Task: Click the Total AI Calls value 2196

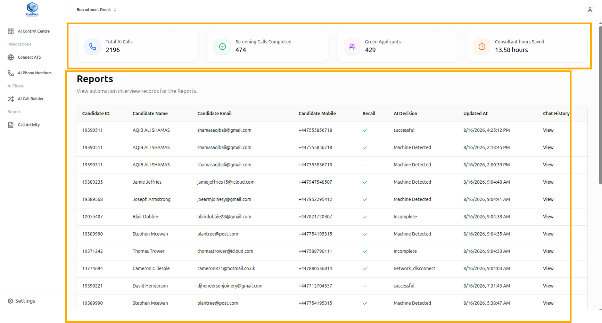Action: 113,50
